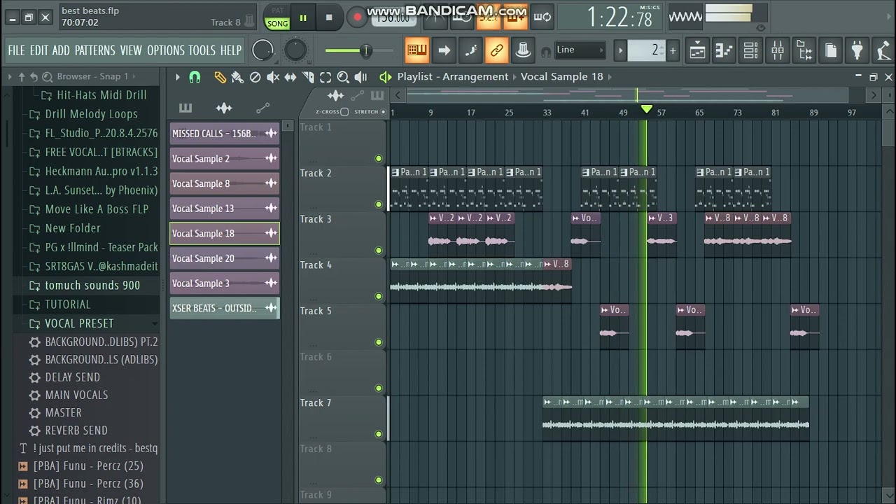Image resolution: width=896 pixels, height=504 pixels.
Task: Show automation clips in the picker panel
Action: [262, 108]
